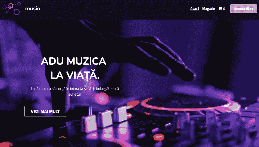The height and width of the screenshot is (147, 259).
Task: Go to the Acasă menu item
Action: point(195,9)
